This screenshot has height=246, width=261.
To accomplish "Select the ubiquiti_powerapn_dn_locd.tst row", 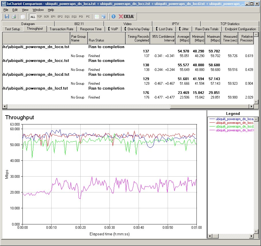I will 128,74.
